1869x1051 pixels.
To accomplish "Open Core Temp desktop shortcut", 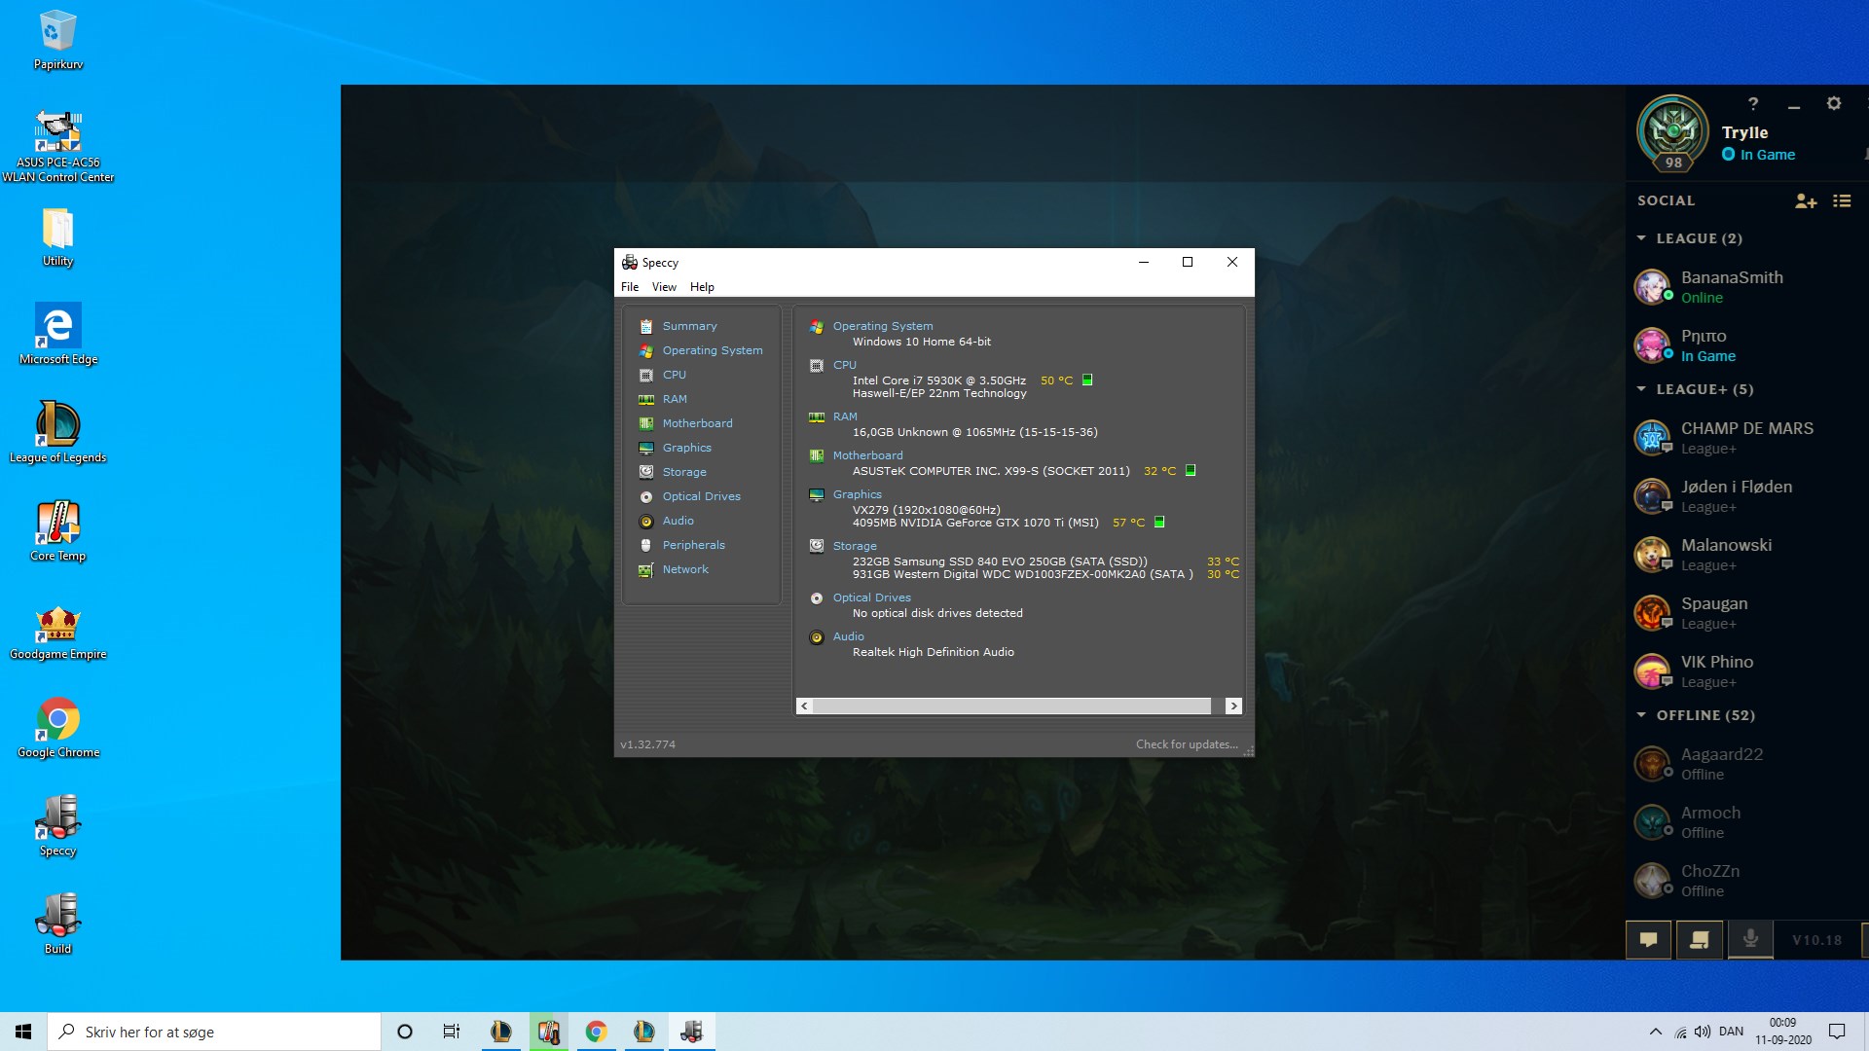I will [x=57, y=531].
